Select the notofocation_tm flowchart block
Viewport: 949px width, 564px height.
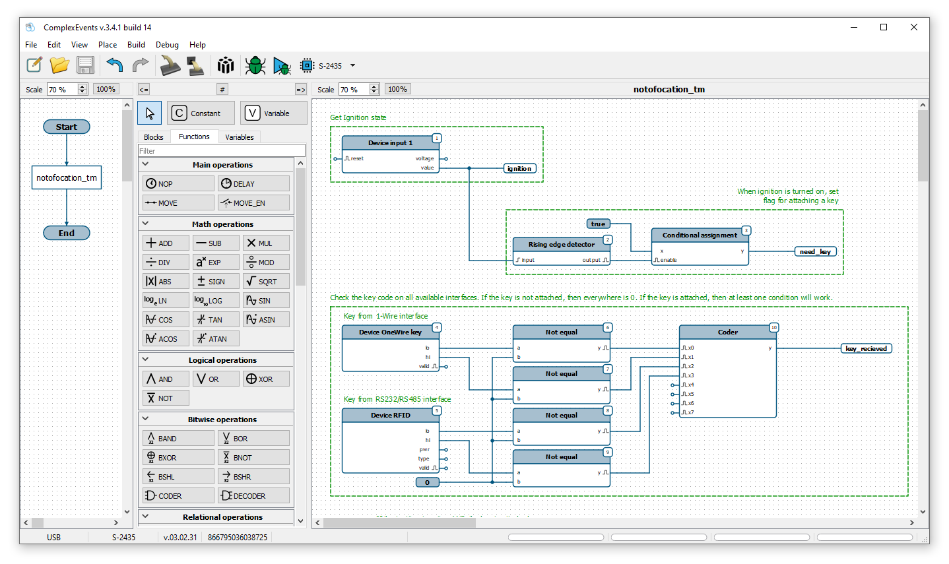click(x=67, y=177)
